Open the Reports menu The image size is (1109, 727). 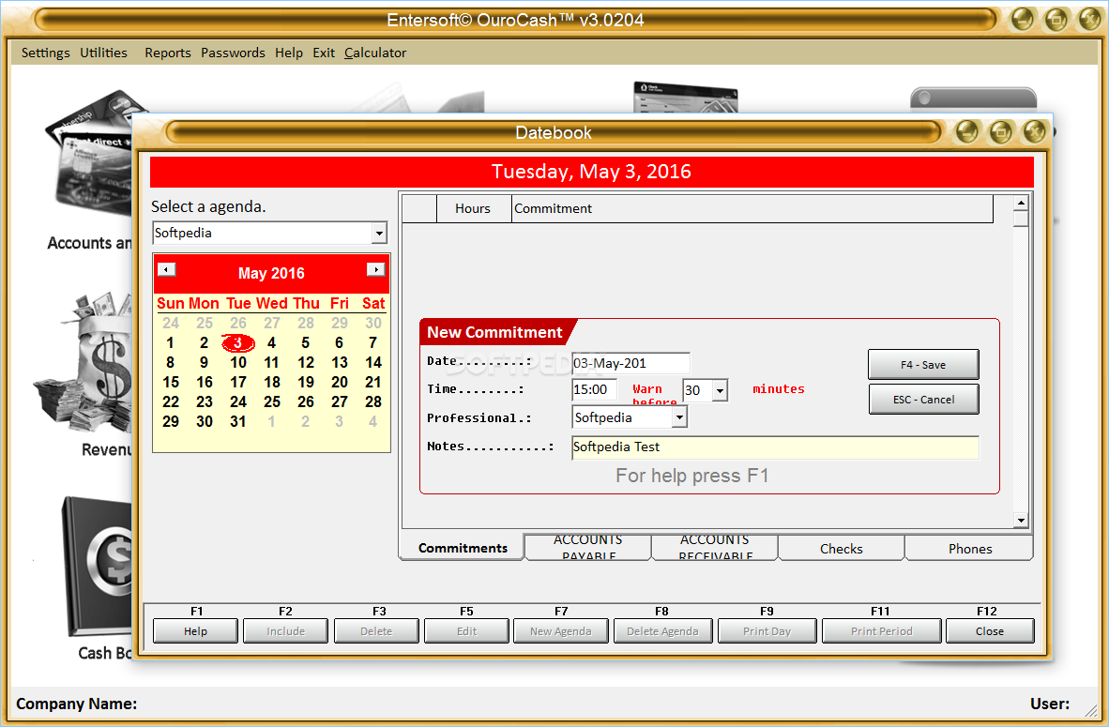[x=168, y=53]
